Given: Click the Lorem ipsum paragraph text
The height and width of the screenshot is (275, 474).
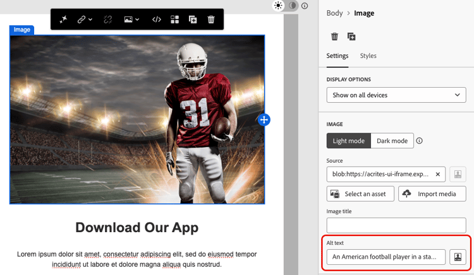Looking at the screenshot, I should pos(137,259).
